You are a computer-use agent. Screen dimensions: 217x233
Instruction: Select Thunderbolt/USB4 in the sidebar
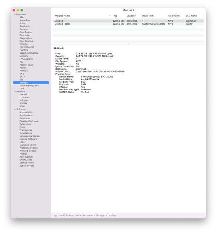(29, 86)
